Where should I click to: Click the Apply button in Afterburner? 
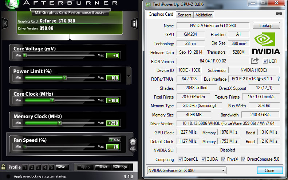point(86,167)
